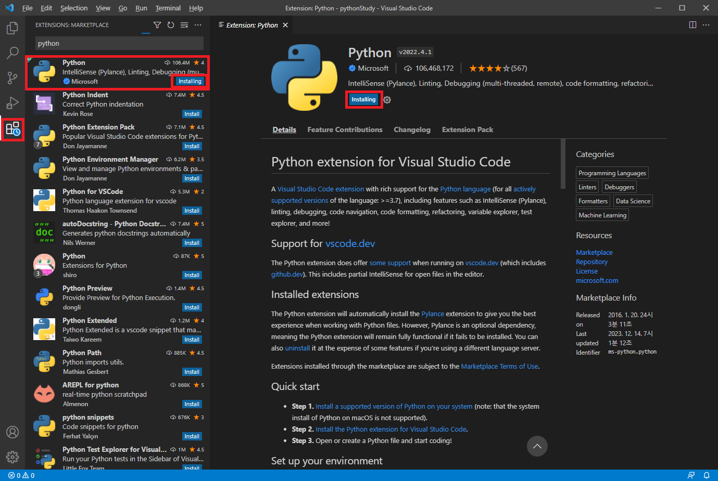718x481 pixels.
Task: Click the Python logo in extension details
Action: 304,77
